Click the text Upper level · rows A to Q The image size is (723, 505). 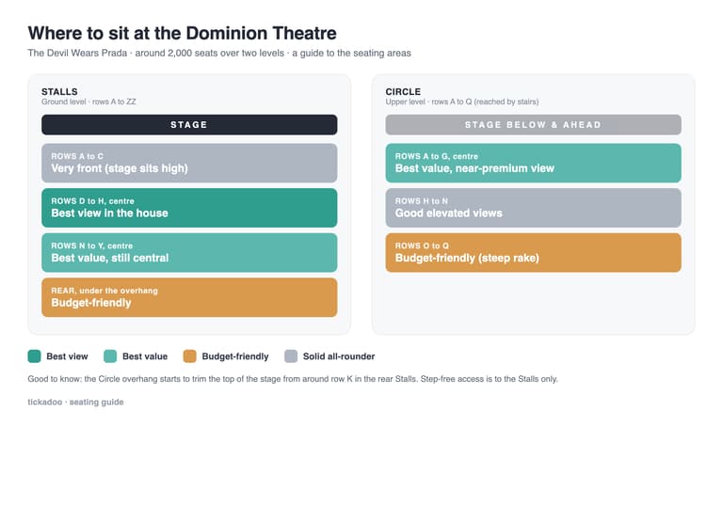[462, 102]
